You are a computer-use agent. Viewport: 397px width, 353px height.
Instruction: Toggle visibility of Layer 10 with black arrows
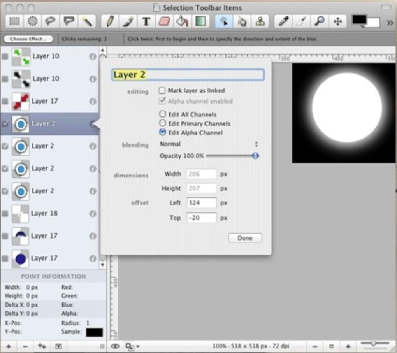click(x=5, y=79)
